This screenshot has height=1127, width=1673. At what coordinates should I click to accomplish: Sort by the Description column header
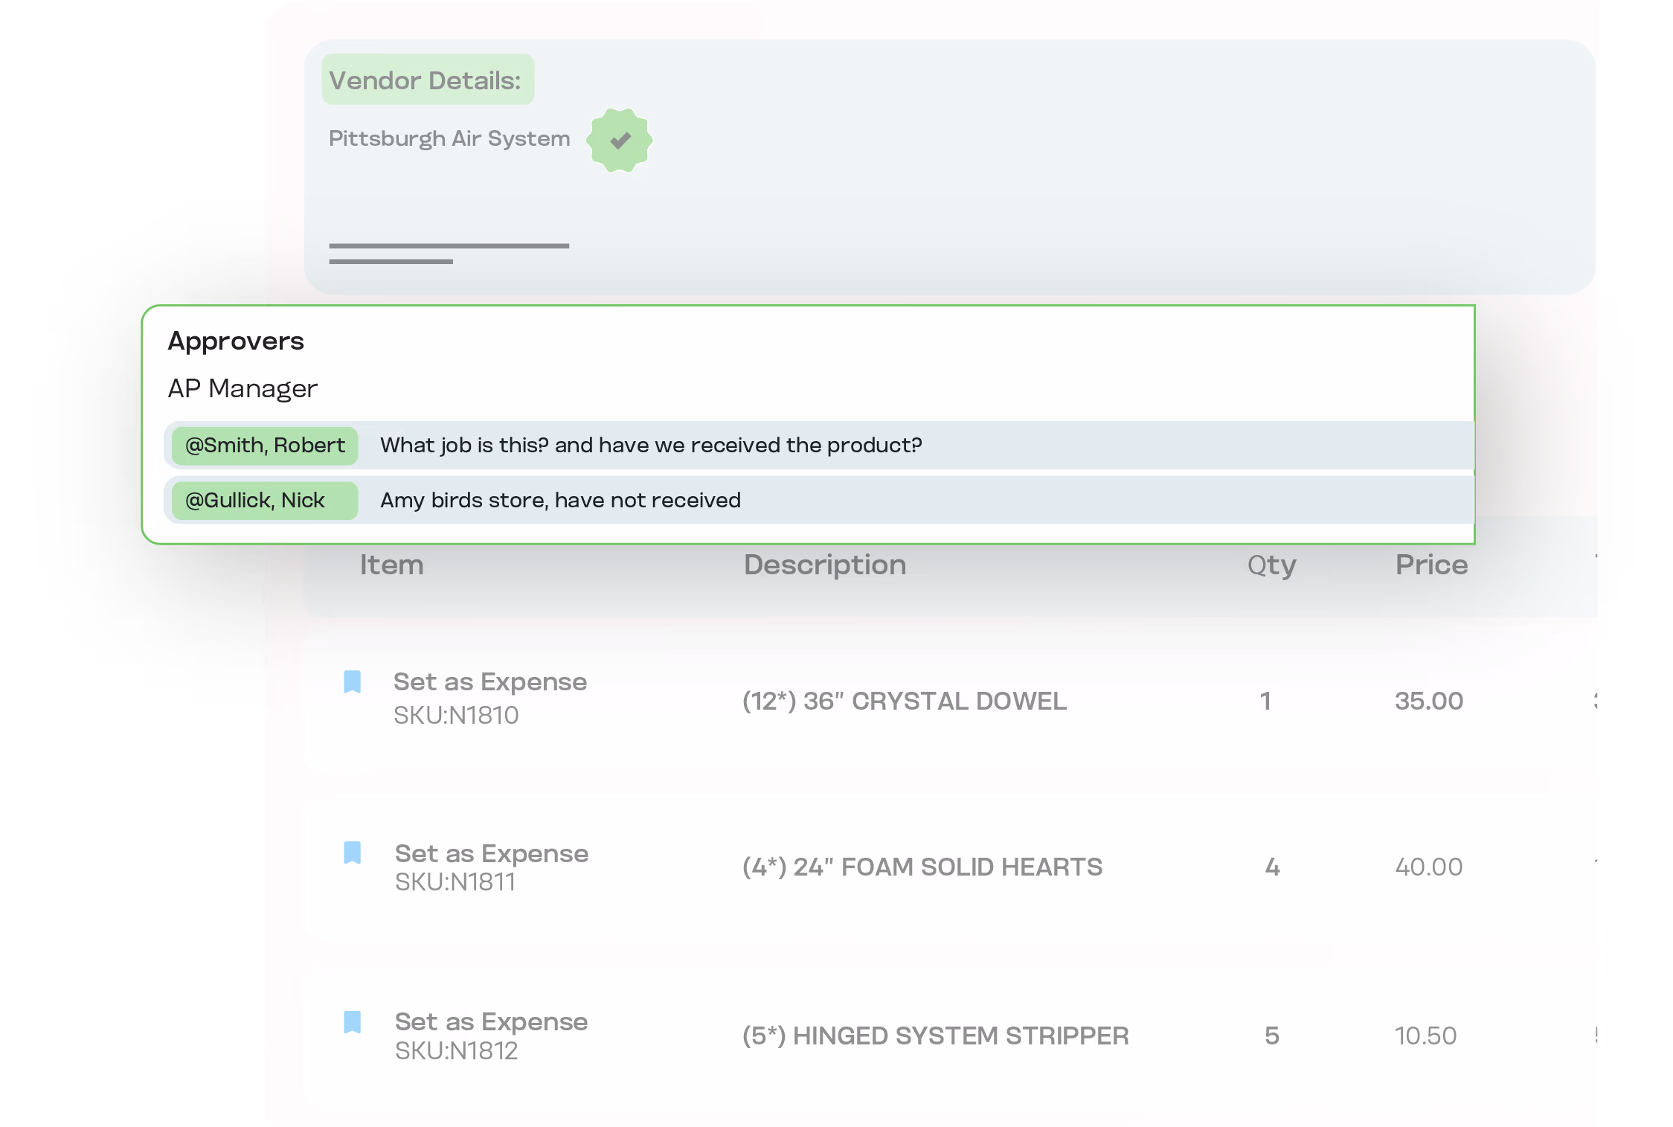pyautogui.click(x=824, y=565)
